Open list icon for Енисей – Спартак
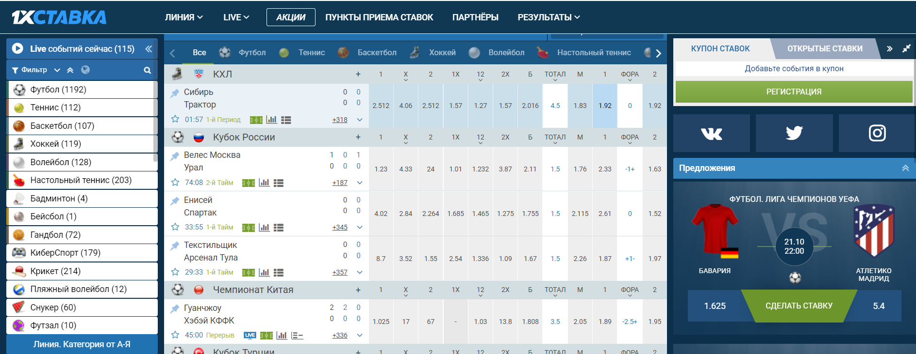The width and height of the screenshot is (916, 354). [279, 228]
